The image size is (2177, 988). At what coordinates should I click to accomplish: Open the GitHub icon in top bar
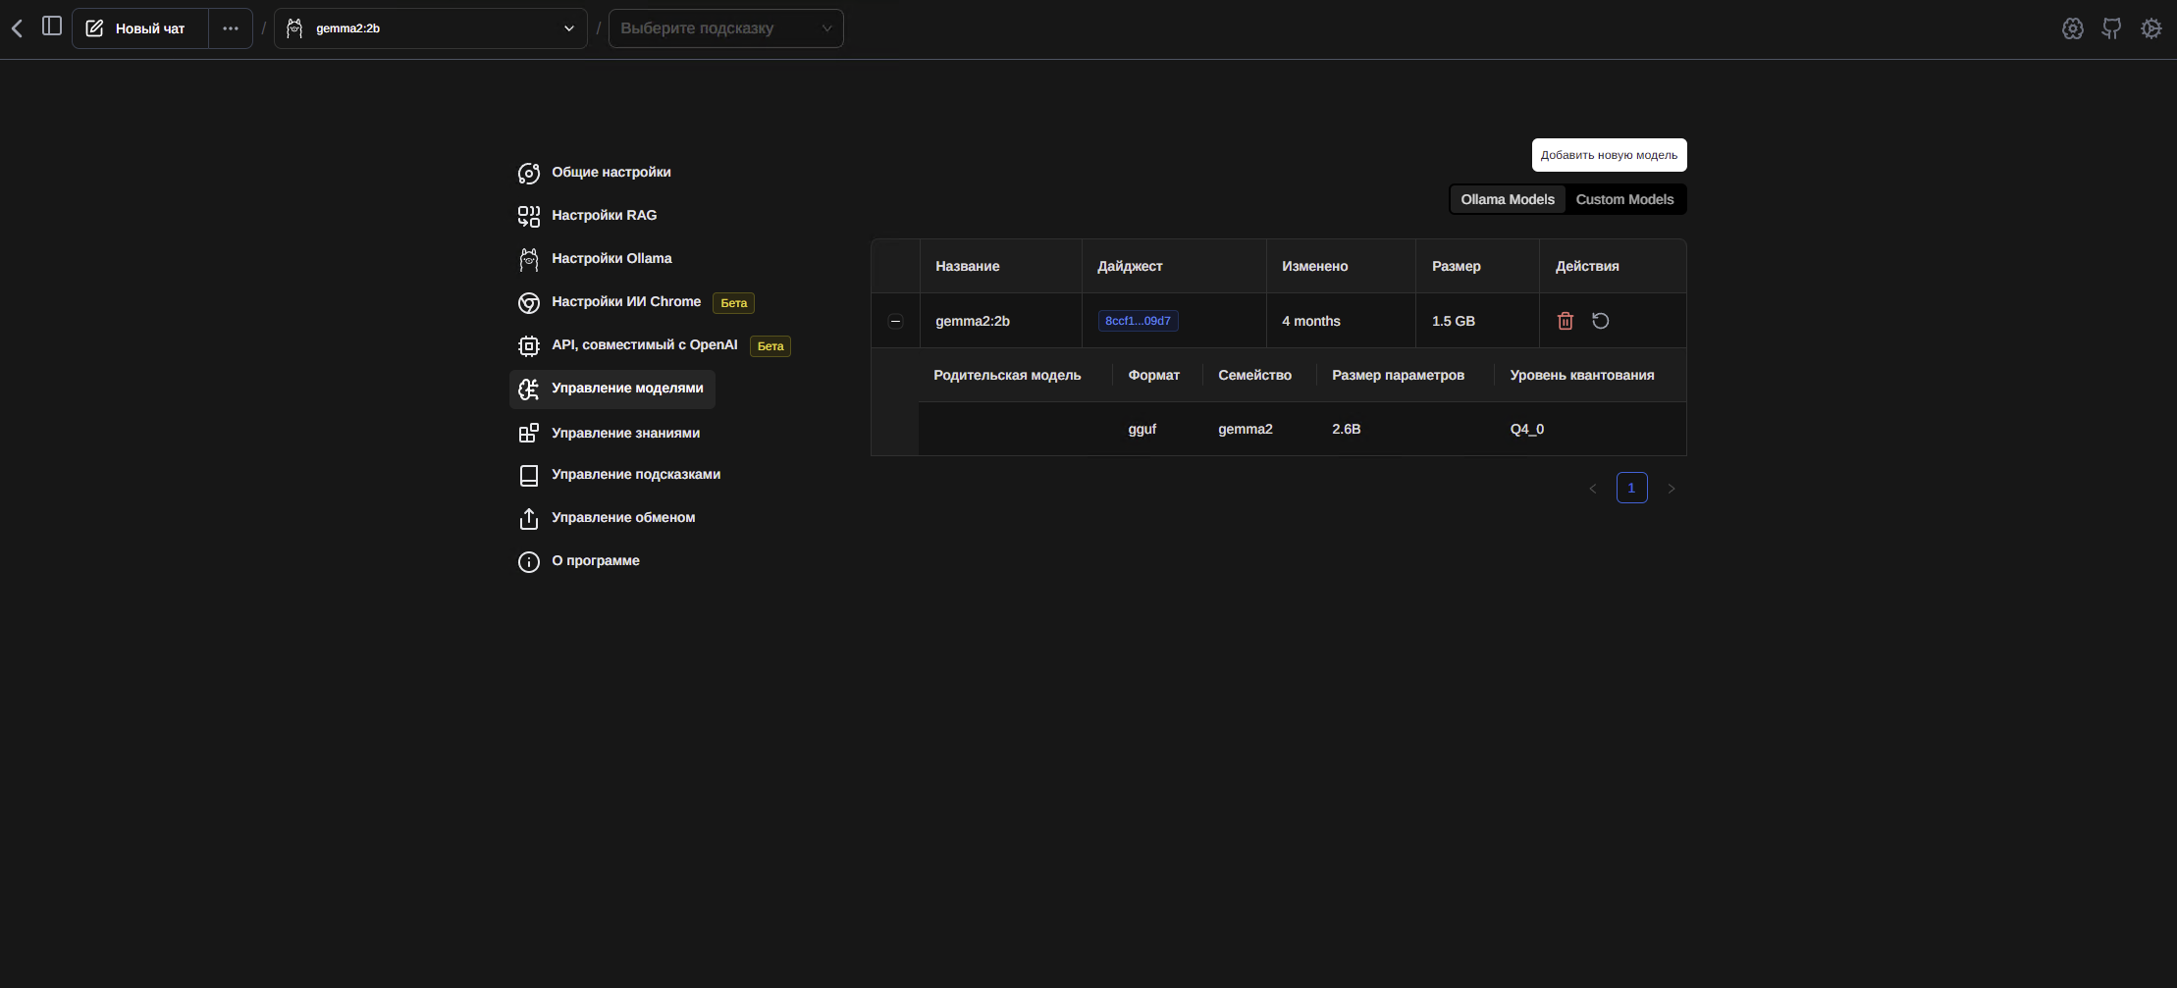[2111, 28]
